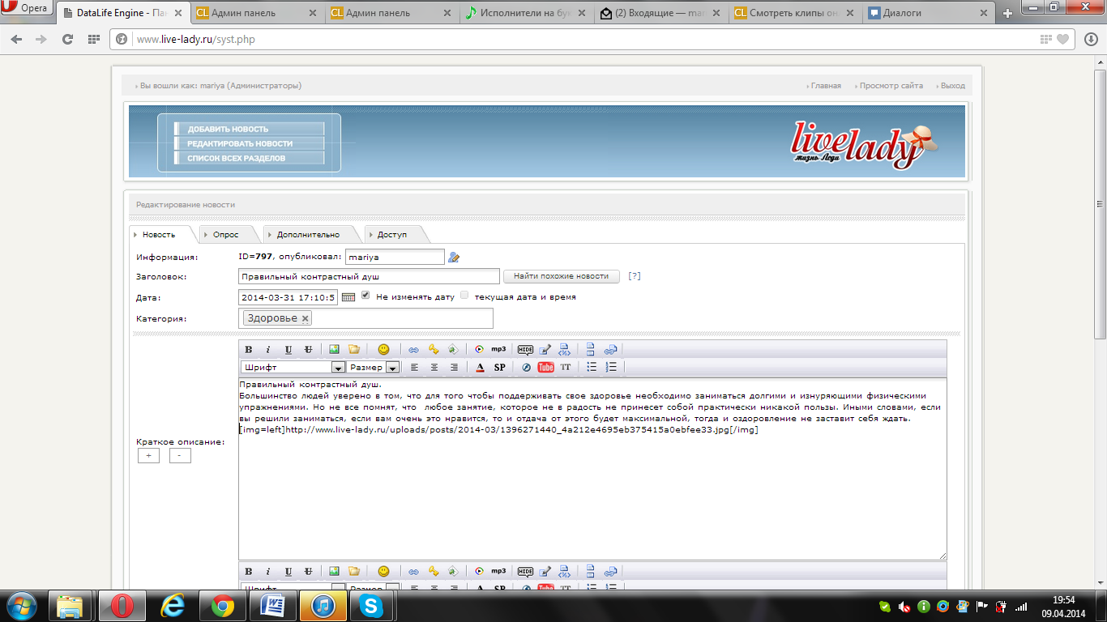This screenshot has height=622, width=1107.
Task: Go back to the previous page
Action: [x=17, y=39]
